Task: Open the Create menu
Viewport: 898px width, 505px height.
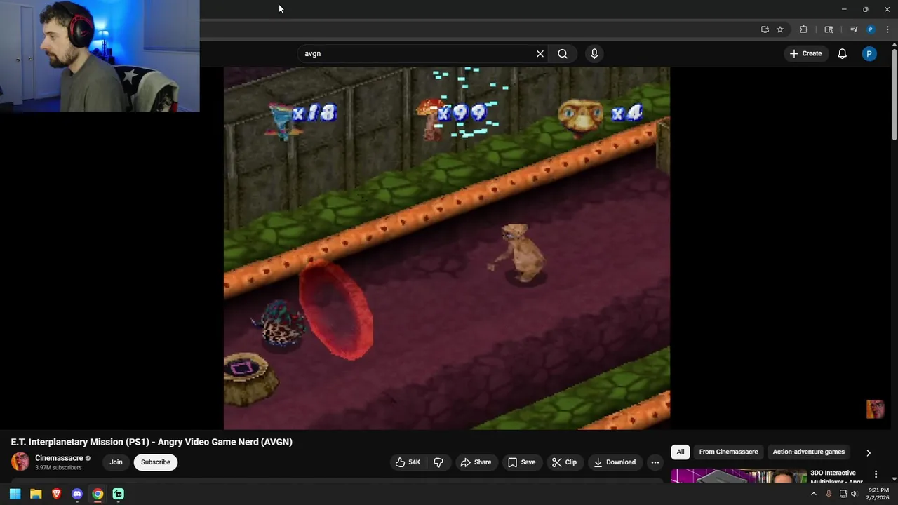Action: 805,53
